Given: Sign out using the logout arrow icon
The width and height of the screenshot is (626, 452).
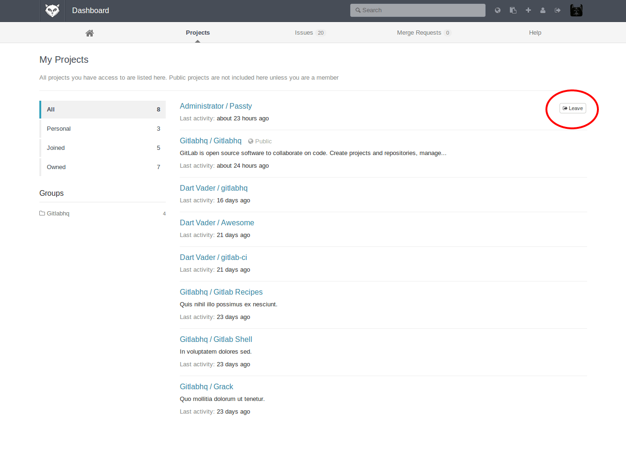Looking at the screenshot, I should (558, 10).
